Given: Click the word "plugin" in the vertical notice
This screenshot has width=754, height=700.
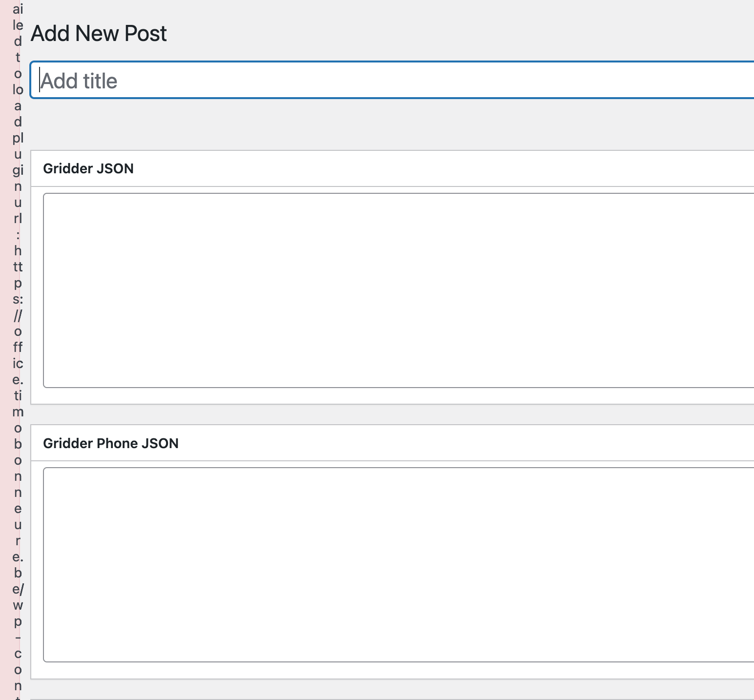Looking at the screenshot, I should [x=18, y=162].
